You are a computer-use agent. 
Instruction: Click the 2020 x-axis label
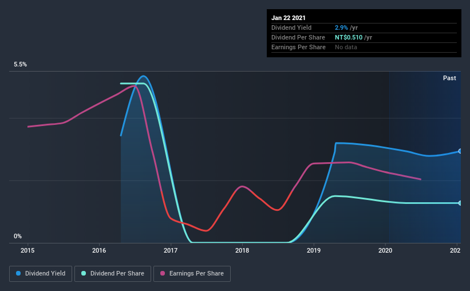point(385,250)
